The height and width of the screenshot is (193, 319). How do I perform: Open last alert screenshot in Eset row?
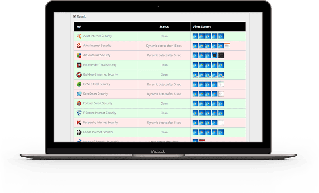pos(221,94)
